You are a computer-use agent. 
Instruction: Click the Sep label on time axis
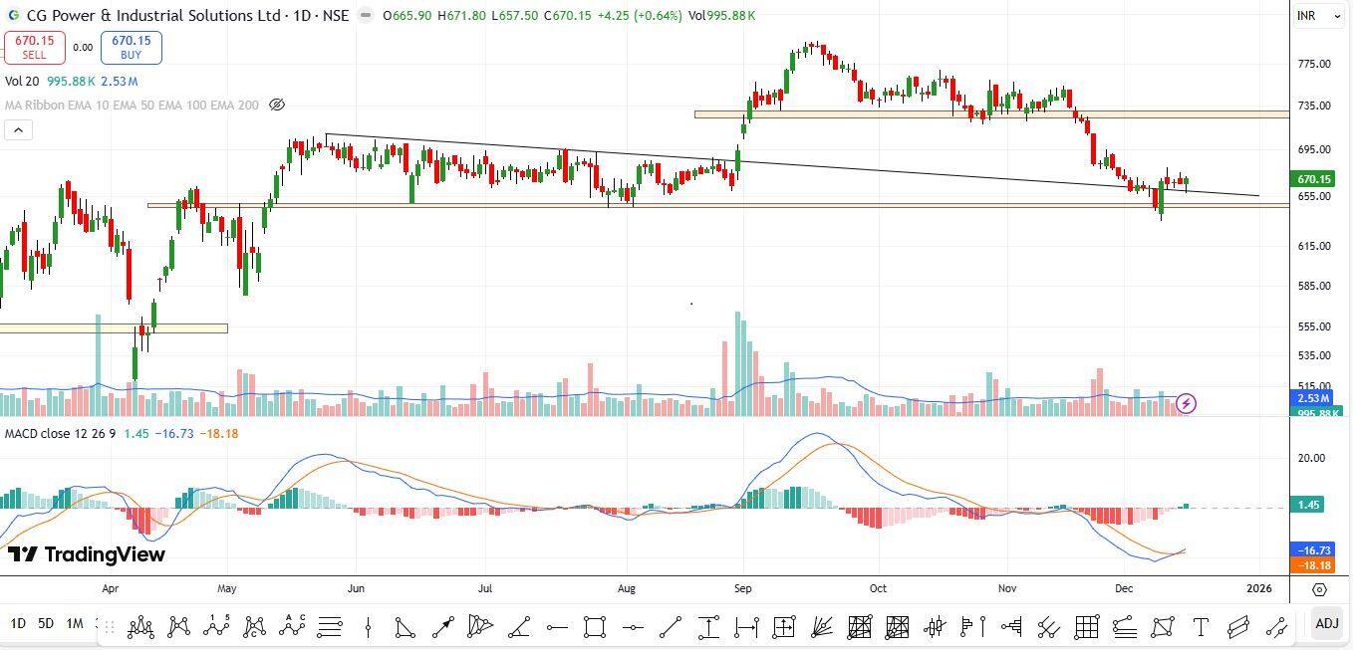pyautogui.click(x=741, y=588)
